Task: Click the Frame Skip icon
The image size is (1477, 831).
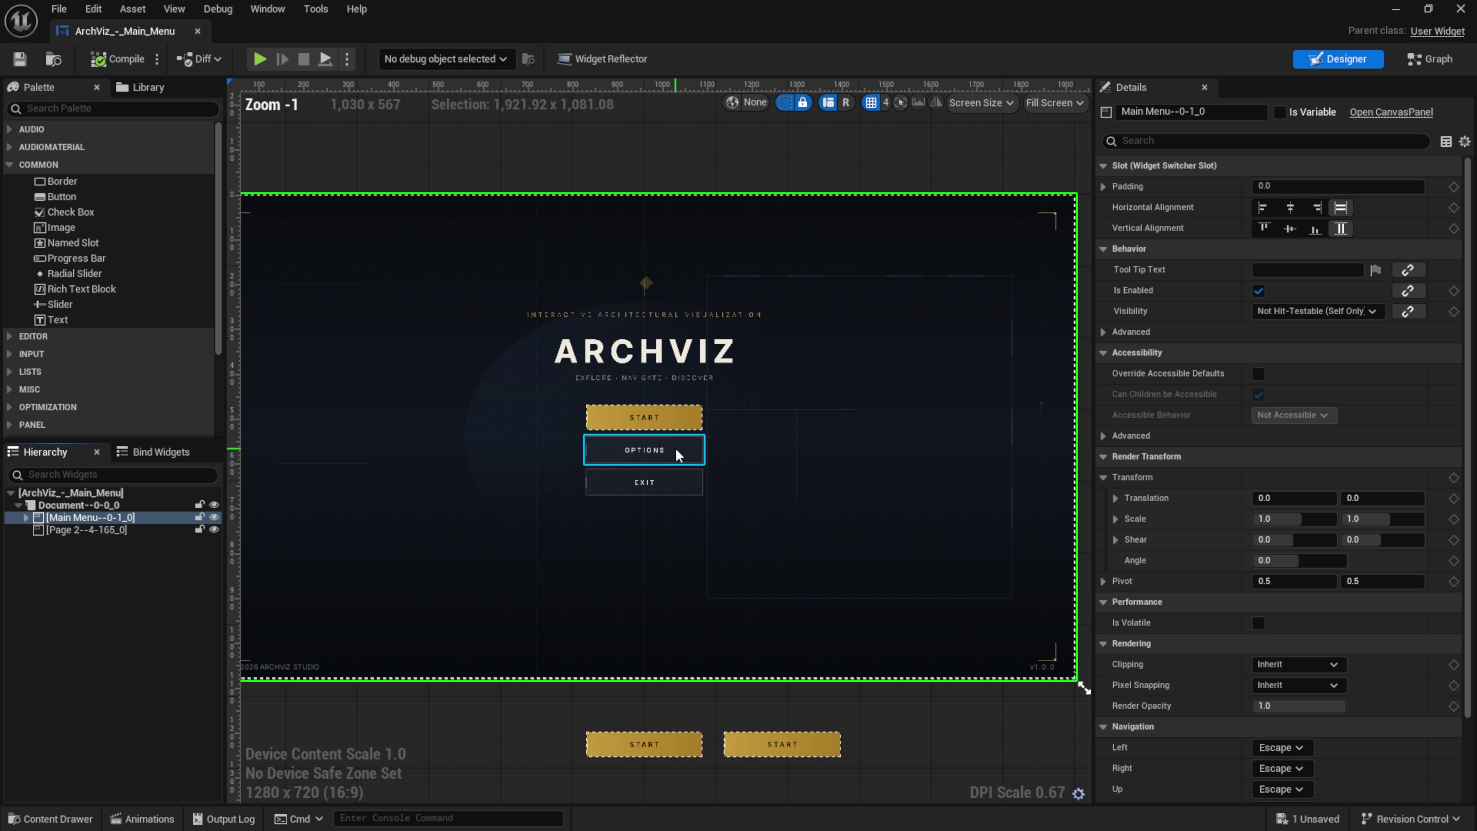Action: pyautogui.click(x=282, y=59)
